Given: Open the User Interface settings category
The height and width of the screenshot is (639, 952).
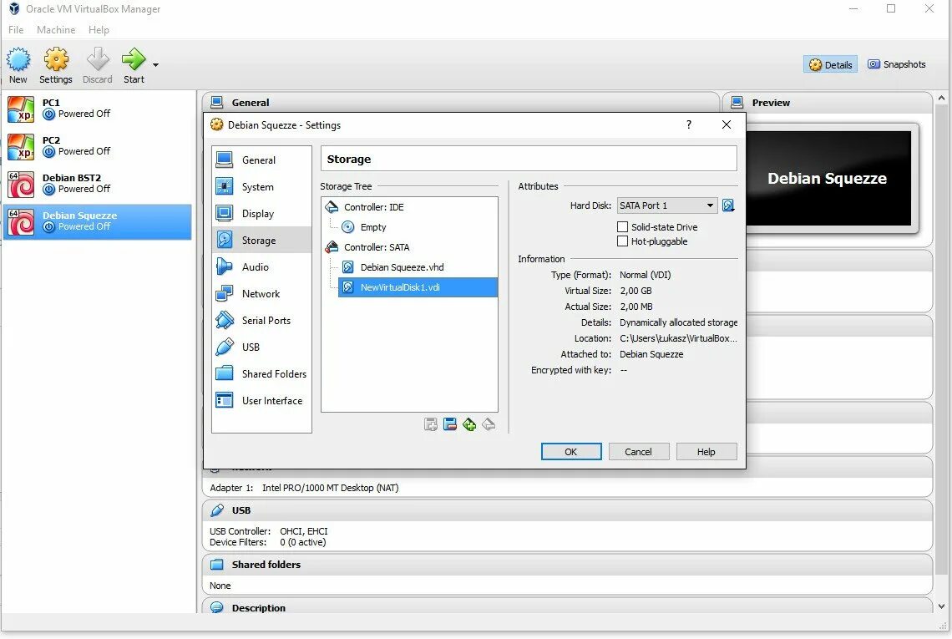Looking at the screenshot, I should point(261,400).
